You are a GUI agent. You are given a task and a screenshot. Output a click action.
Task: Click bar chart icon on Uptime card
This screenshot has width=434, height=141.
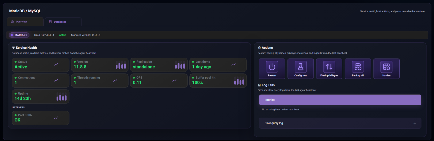[x=61, y=96]
